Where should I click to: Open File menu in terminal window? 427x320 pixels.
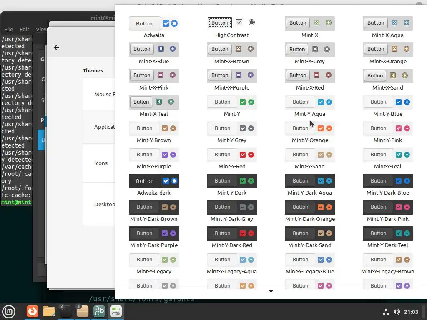coord(8,30)
